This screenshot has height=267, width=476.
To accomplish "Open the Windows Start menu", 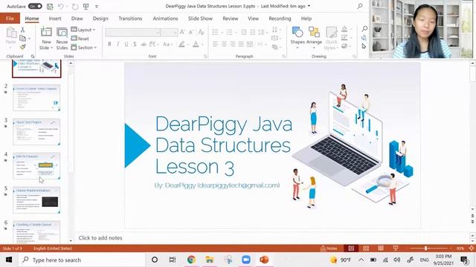I will tap(9, 260).
